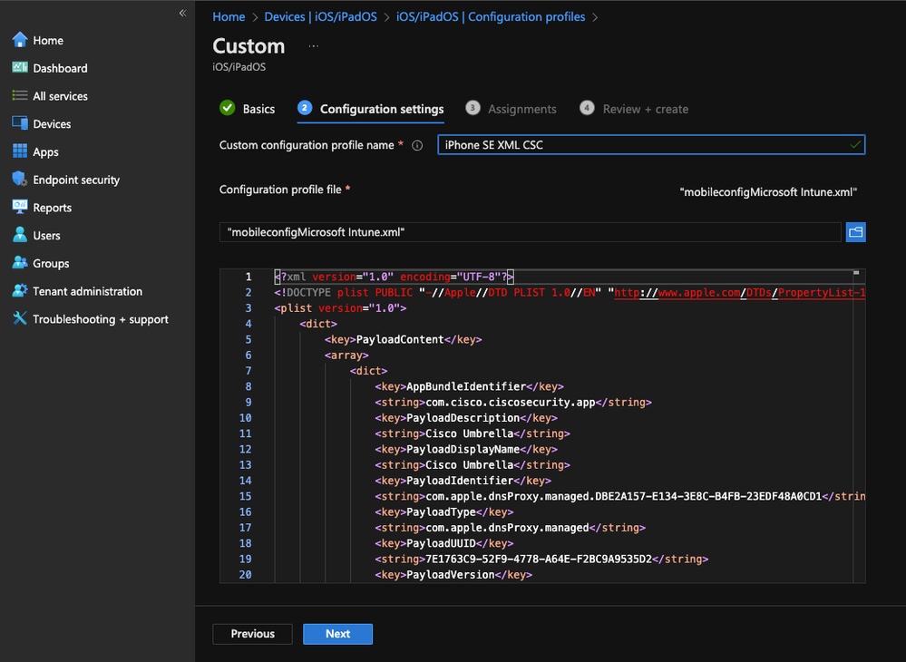Open Tenant administration in the sidebar
Screen dimensions: 906x662
[87, 291]
